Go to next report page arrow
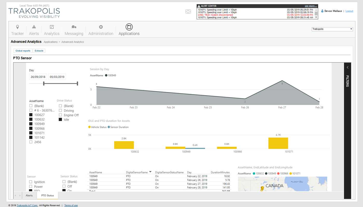The height and width of the screenshot is (207, 363). tap(20, 196)
